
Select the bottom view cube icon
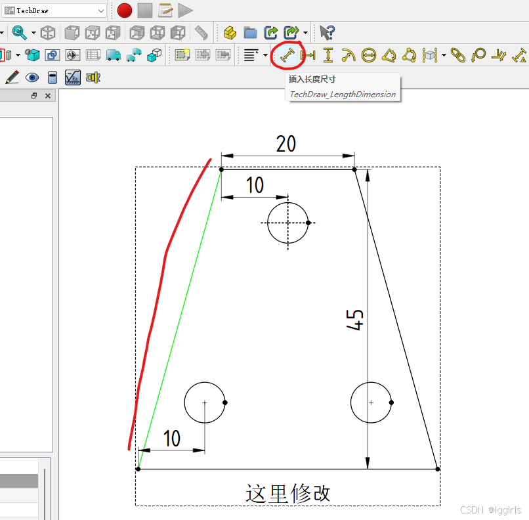point(158,33)
